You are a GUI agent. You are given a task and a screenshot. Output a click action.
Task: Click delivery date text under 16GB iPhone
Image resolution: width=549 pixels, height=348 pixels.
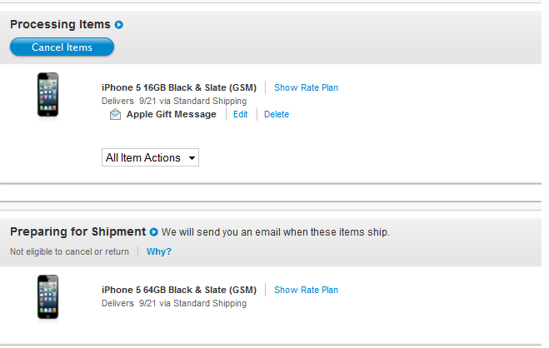(x=174, y=101)
